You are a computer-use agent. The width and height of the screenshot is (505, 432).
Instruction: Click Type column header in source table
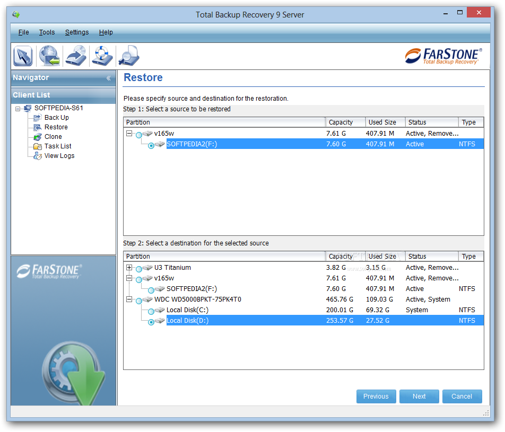pos(471,122)
